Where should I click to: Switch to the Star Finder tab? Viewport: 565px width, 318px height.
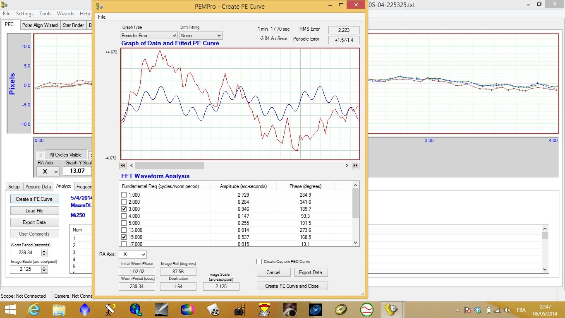tap(73, 25)
